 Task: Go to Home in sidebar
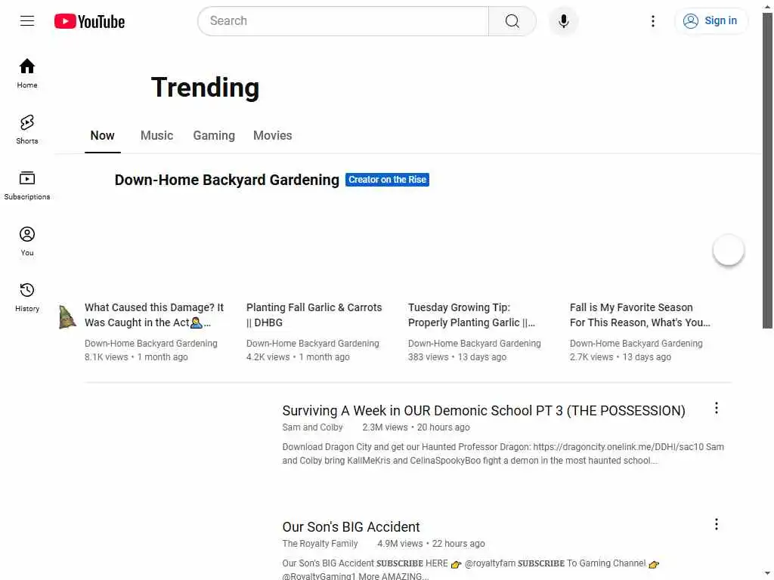click(27, 72)
